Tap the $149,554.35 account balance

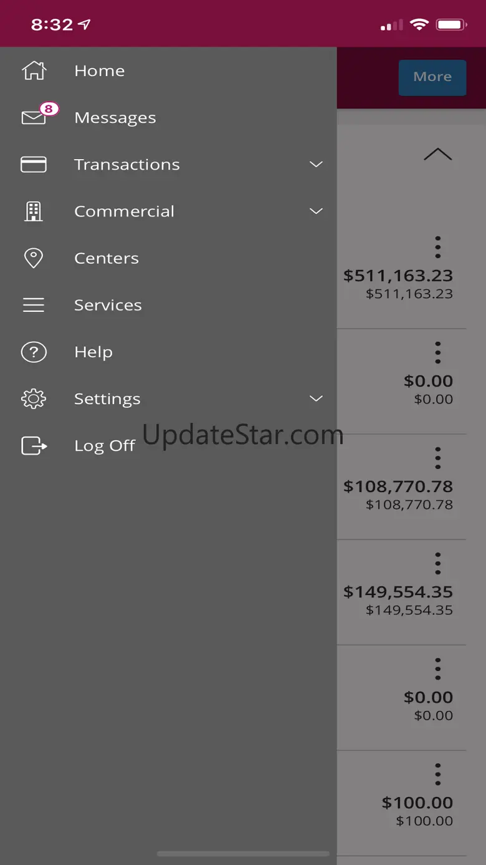tap(398, 592)
